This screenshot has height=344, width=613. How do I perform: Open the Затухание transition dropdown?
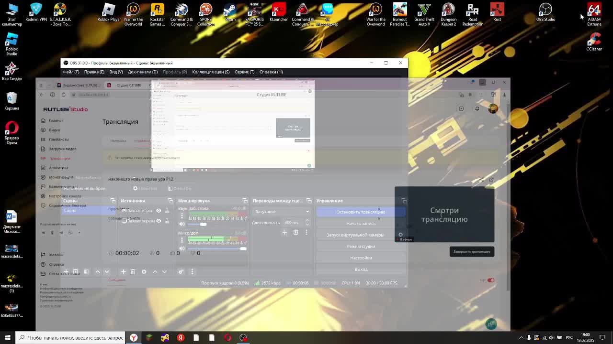point(282,212)
